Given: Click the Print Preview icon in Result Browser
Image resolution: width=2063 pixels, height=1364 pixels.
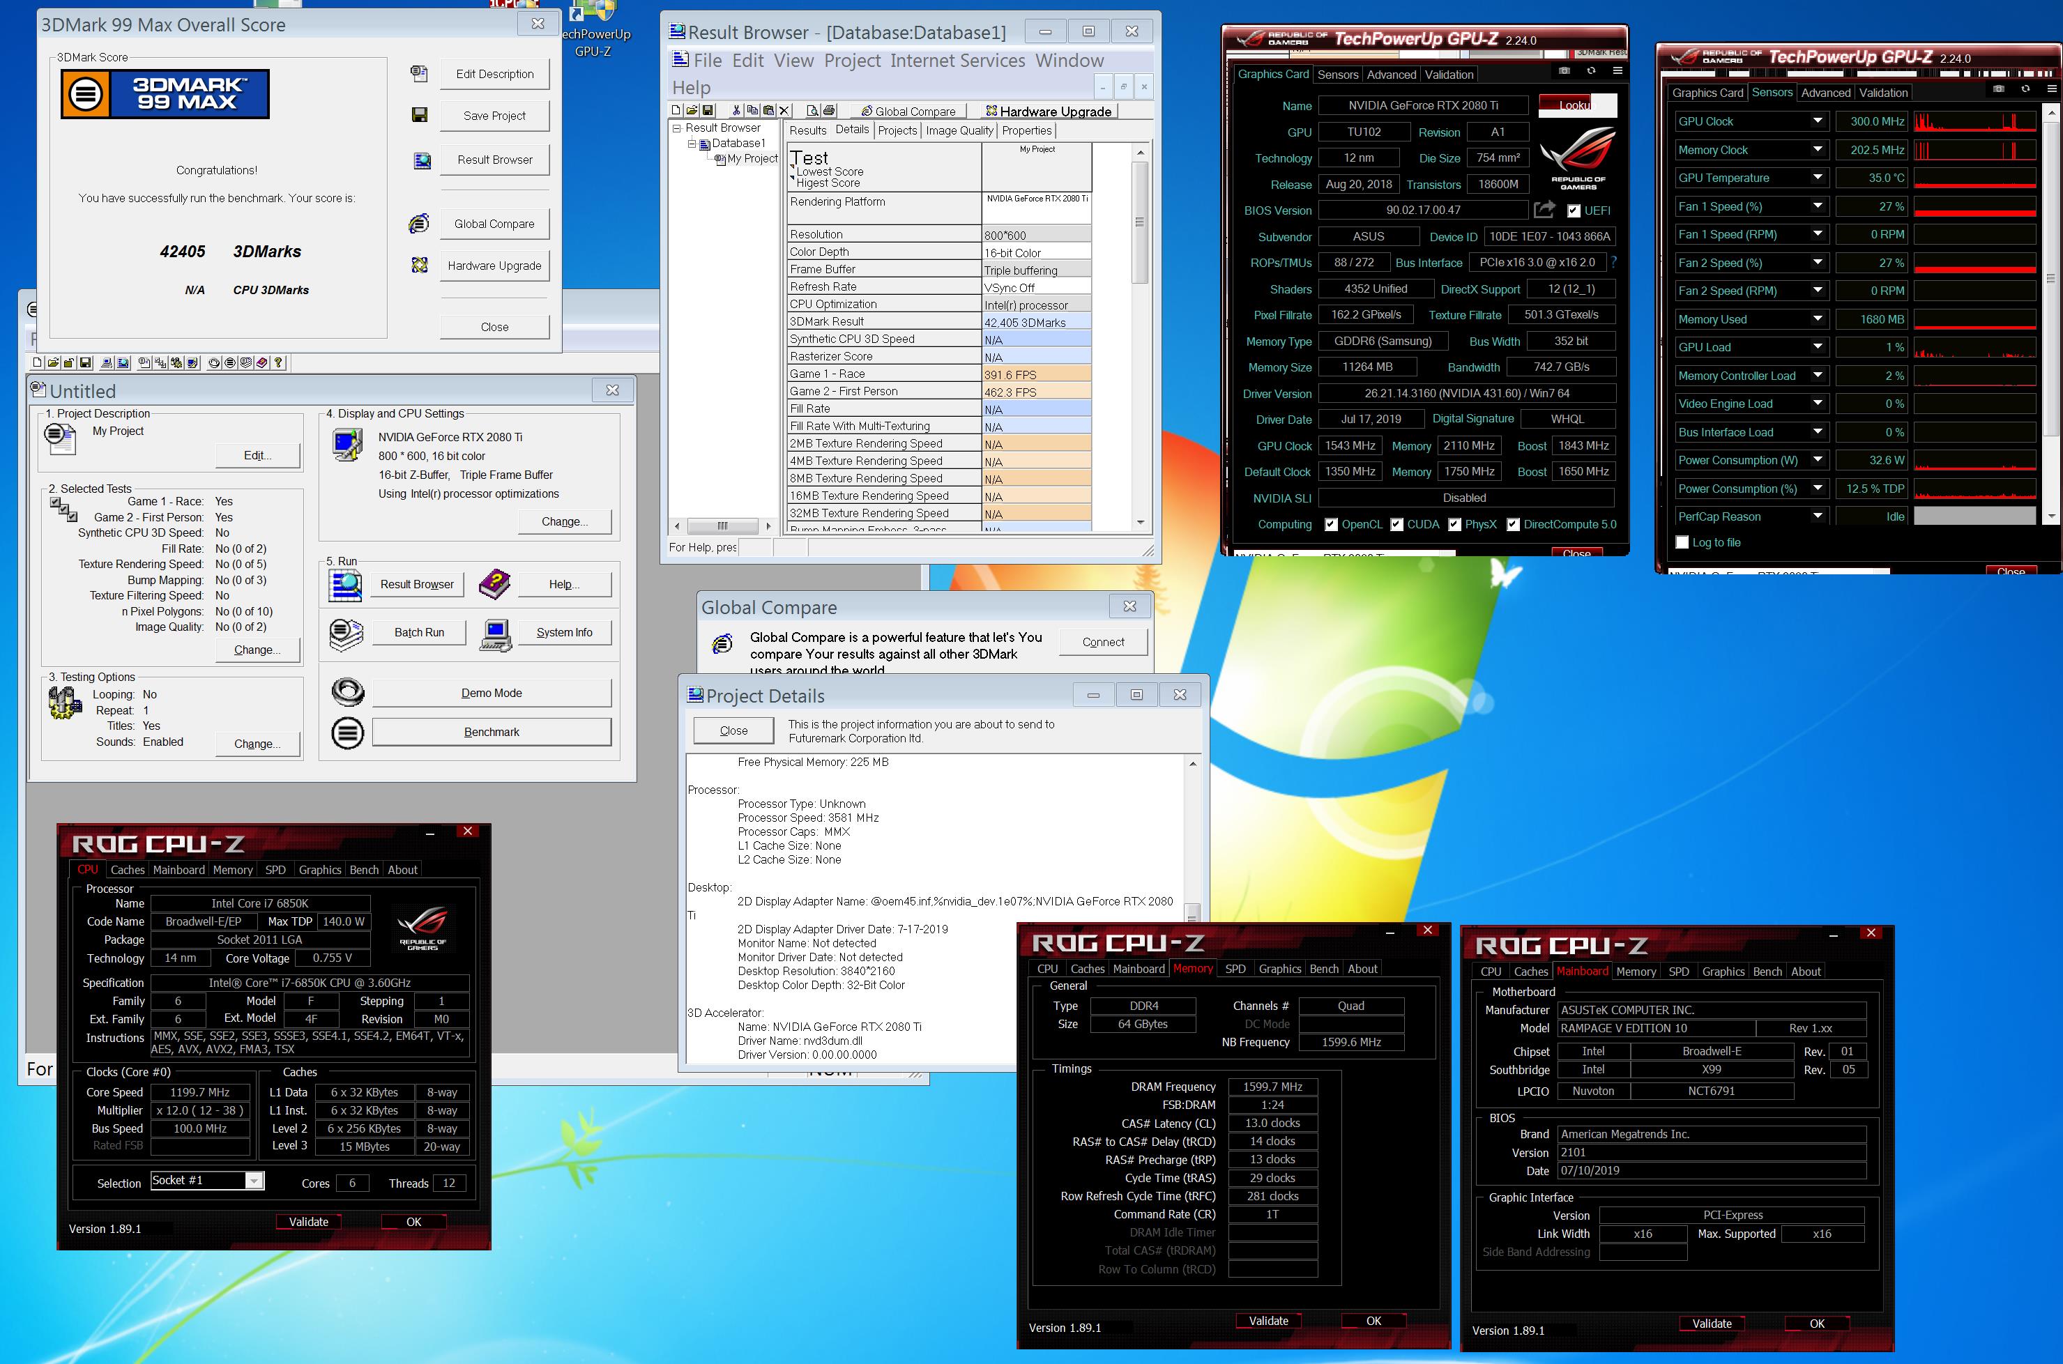Looking at the screenshot, I should click(814, 111).
